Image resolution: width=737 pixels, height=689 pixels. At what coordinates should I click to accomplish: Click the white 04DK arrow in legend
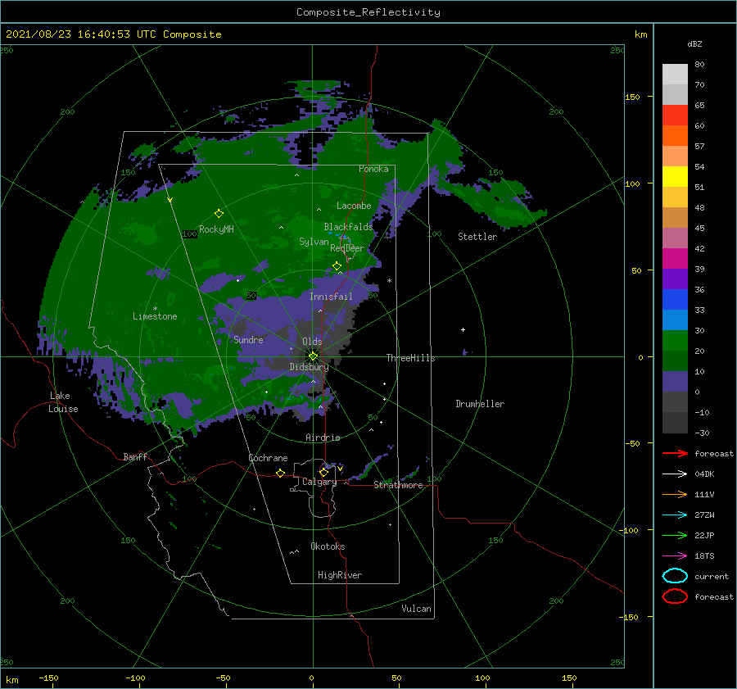tap(675, 474)
